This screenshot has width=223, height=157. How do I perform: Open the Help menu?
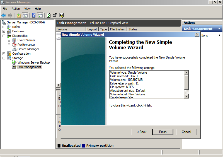click(38, 9)
